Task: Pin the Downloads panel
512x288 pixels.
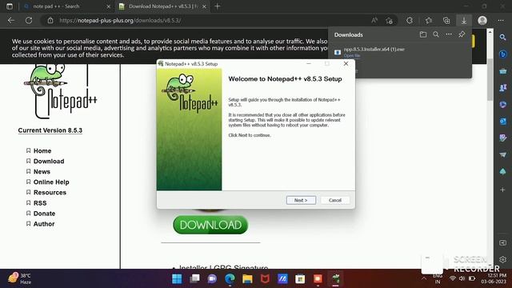Action: coord(462,34)
